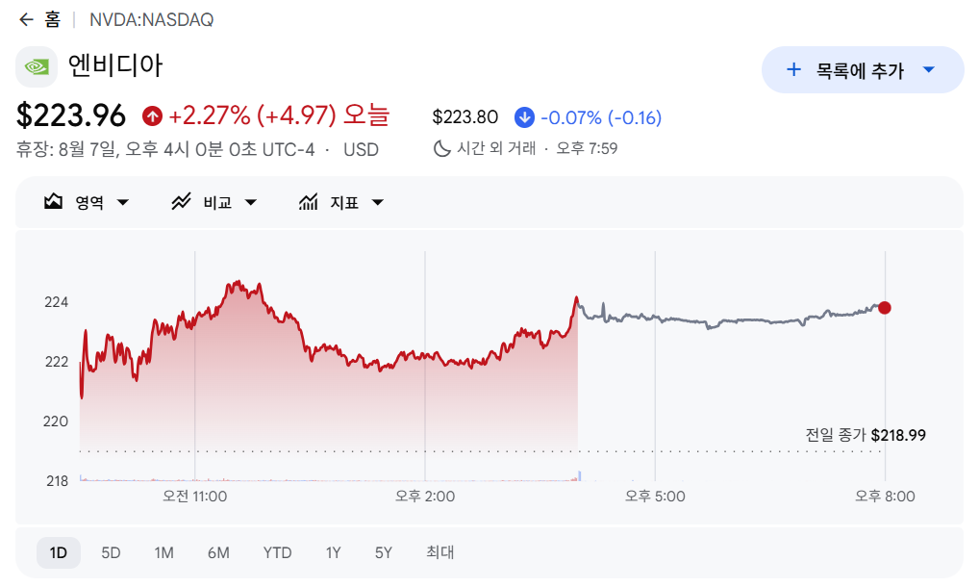Select the 5D time range tab
979x587 pixels.
111,552
